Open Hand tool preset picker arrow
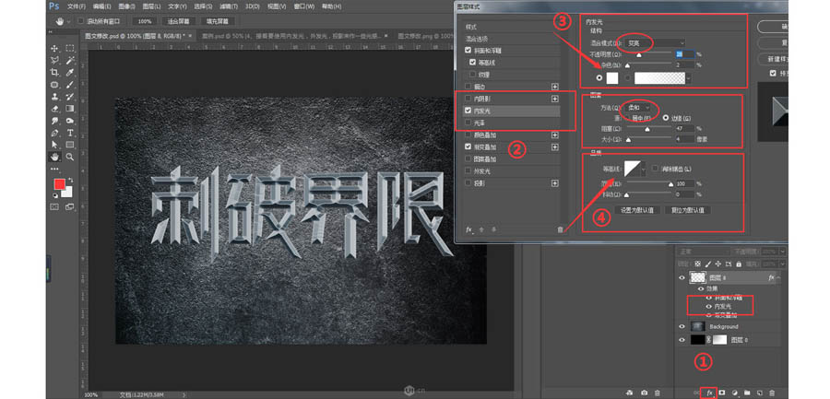The image size is (830, 399). click(x=69, y=22)
